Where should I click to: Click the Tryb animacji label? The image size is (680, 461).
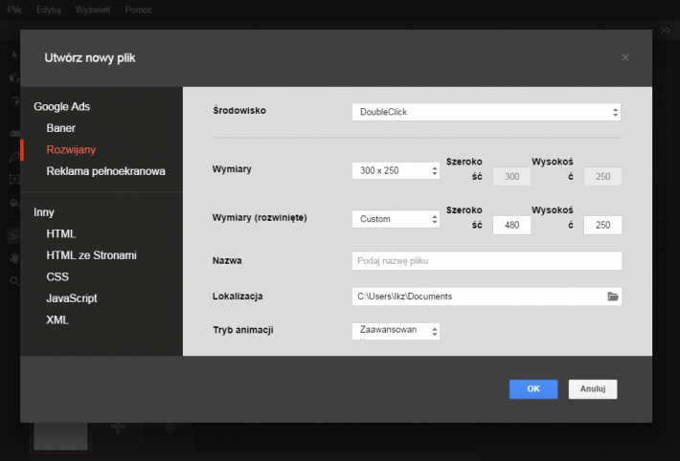tap(243, 330)
